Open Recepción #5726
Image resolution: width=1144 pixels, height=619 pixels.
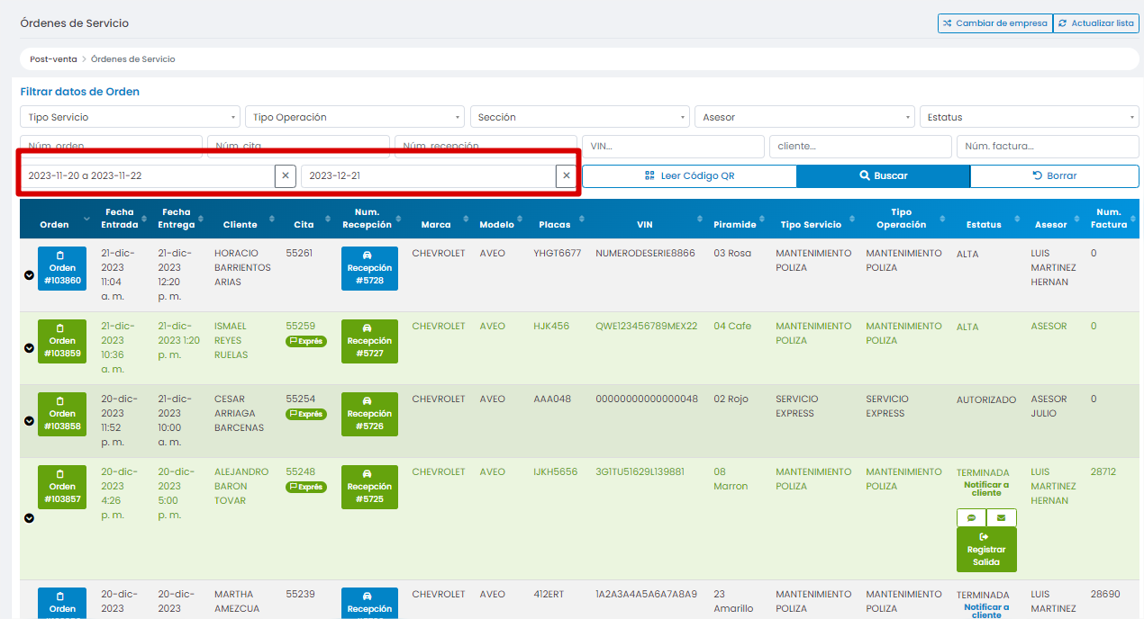(x=369, y=414)
